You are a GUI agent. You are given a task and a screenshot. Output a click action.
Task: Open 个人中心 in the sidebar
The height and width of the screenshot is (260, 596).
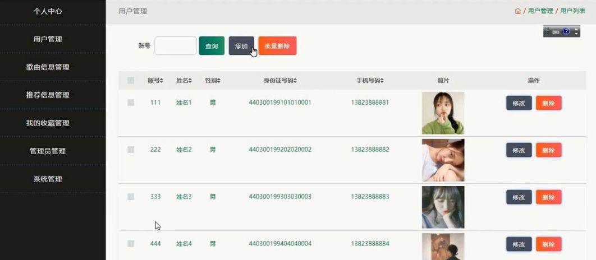48,11
